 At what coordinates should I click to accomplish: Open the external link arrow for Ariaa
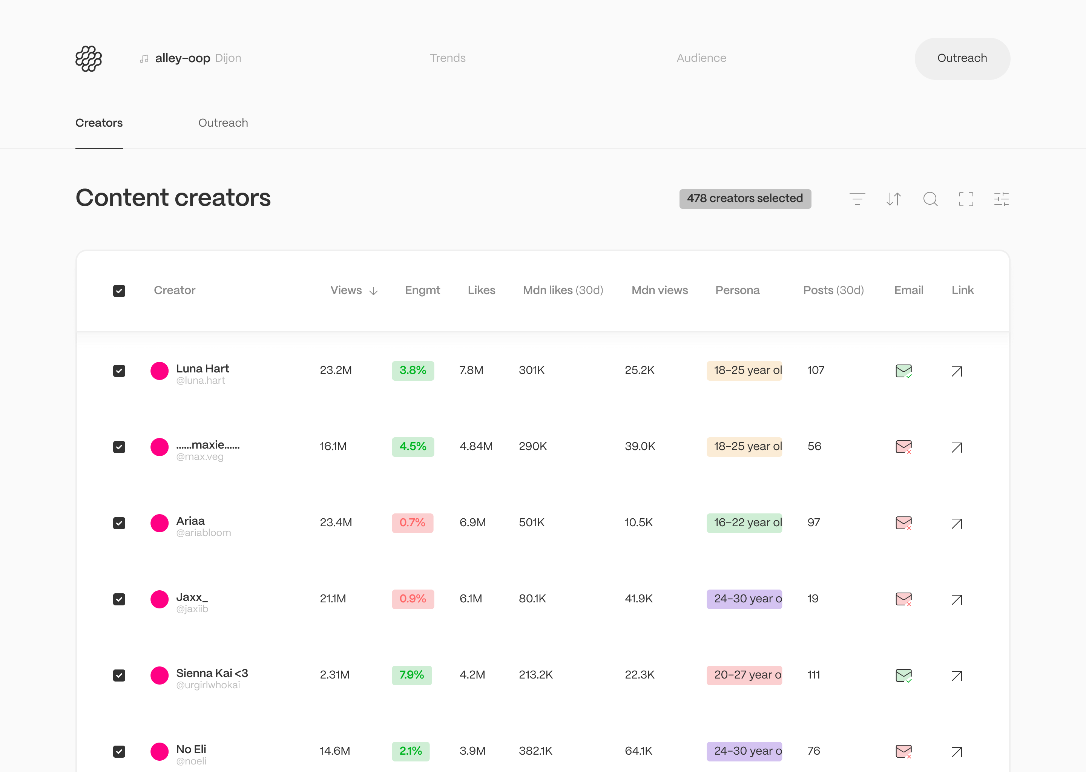(957, 523)
